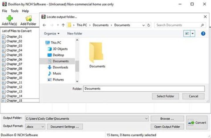211x138 pixels.
Task: Select 3D Objects in the navigation tree
Action: tap(60, 49)
